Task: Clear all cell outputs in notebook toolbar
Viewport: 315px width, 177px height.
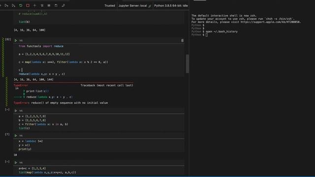Action: point(42,5)
